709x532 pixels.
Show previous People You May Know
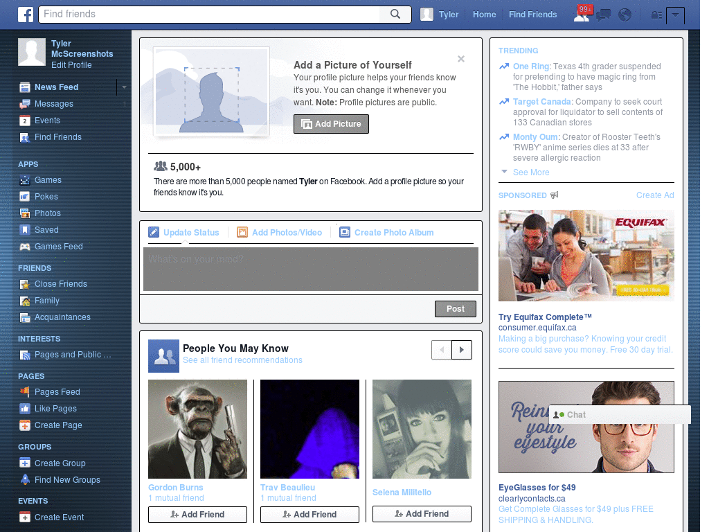442,350
